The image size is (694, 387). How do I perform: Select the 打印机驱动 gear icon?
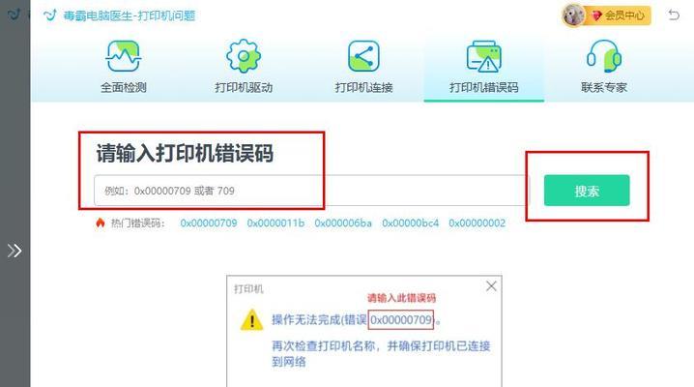(x=244, y=56)
